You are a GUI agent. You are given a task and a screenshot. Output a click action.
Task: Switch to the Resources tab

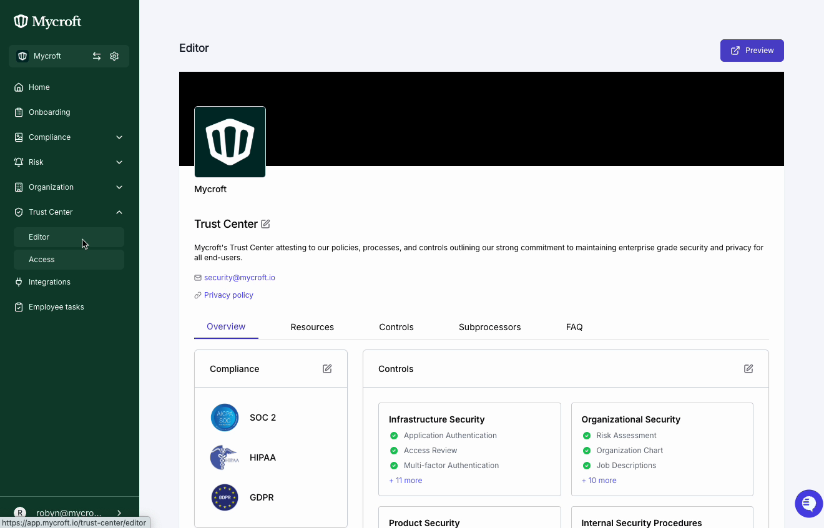point(312,327)
